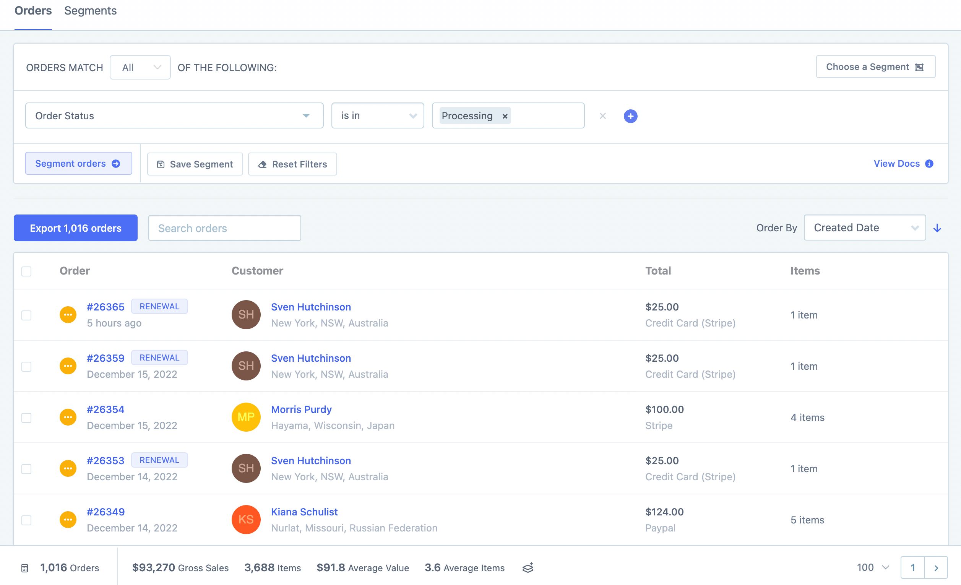Open the Order Status filter dropdown

[174, 116]
